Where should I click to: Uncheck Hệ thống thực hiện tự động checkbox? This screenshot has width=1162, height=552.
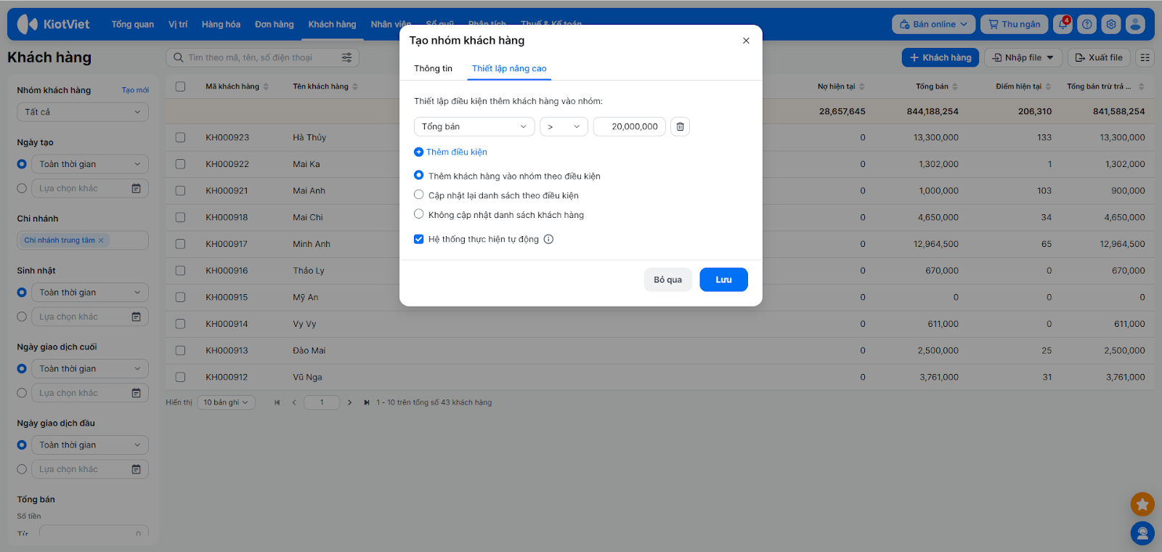(419, 239)
